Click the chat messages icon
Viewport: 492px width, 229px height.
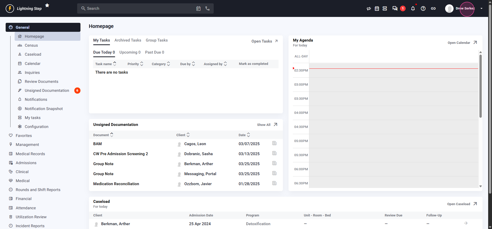[395, 8]
